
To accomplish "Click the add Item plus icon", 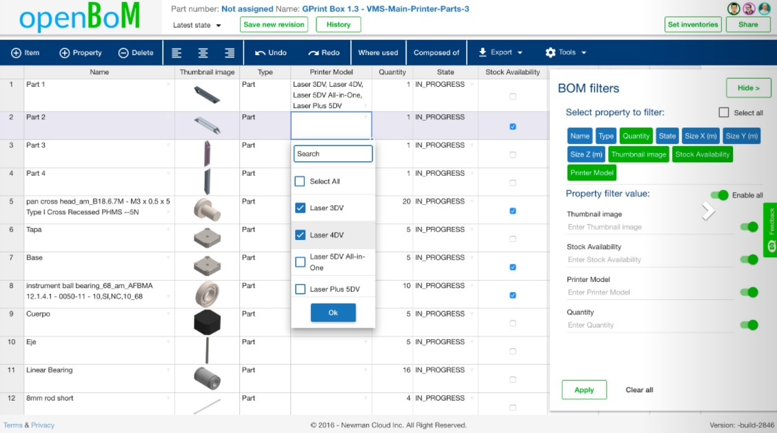I will pyautogui.click(x=16, y=52).
